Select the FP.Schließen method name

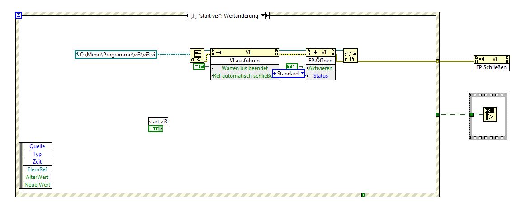492,67
